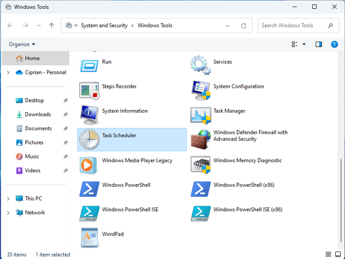Viewport: 345px width, 259px height.
Task: Switch to large icons view status icon
Action: pyautogui.click(x=338, y=254)
